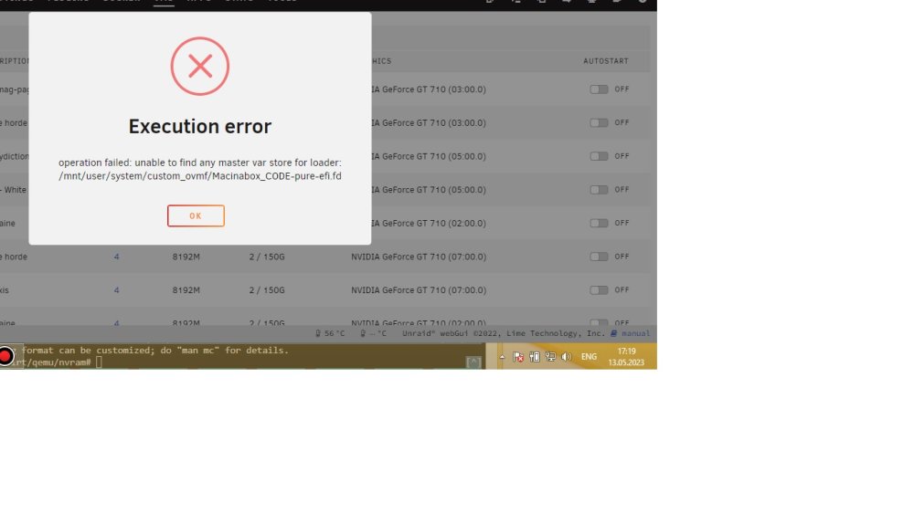Image resolution: width=914 pixels, height=514 pixels.
Task: Switch input language ENG in taskbar
Action: [589, 357]
